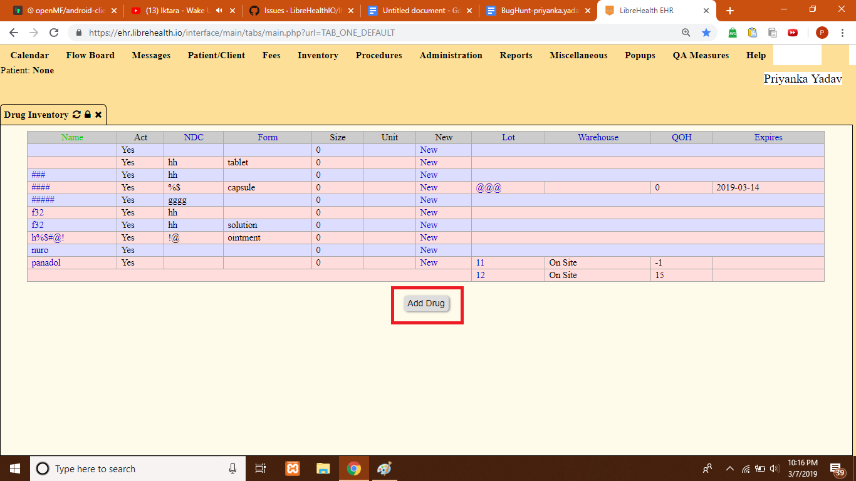Open Messages menu

click(x=151, y=55)
